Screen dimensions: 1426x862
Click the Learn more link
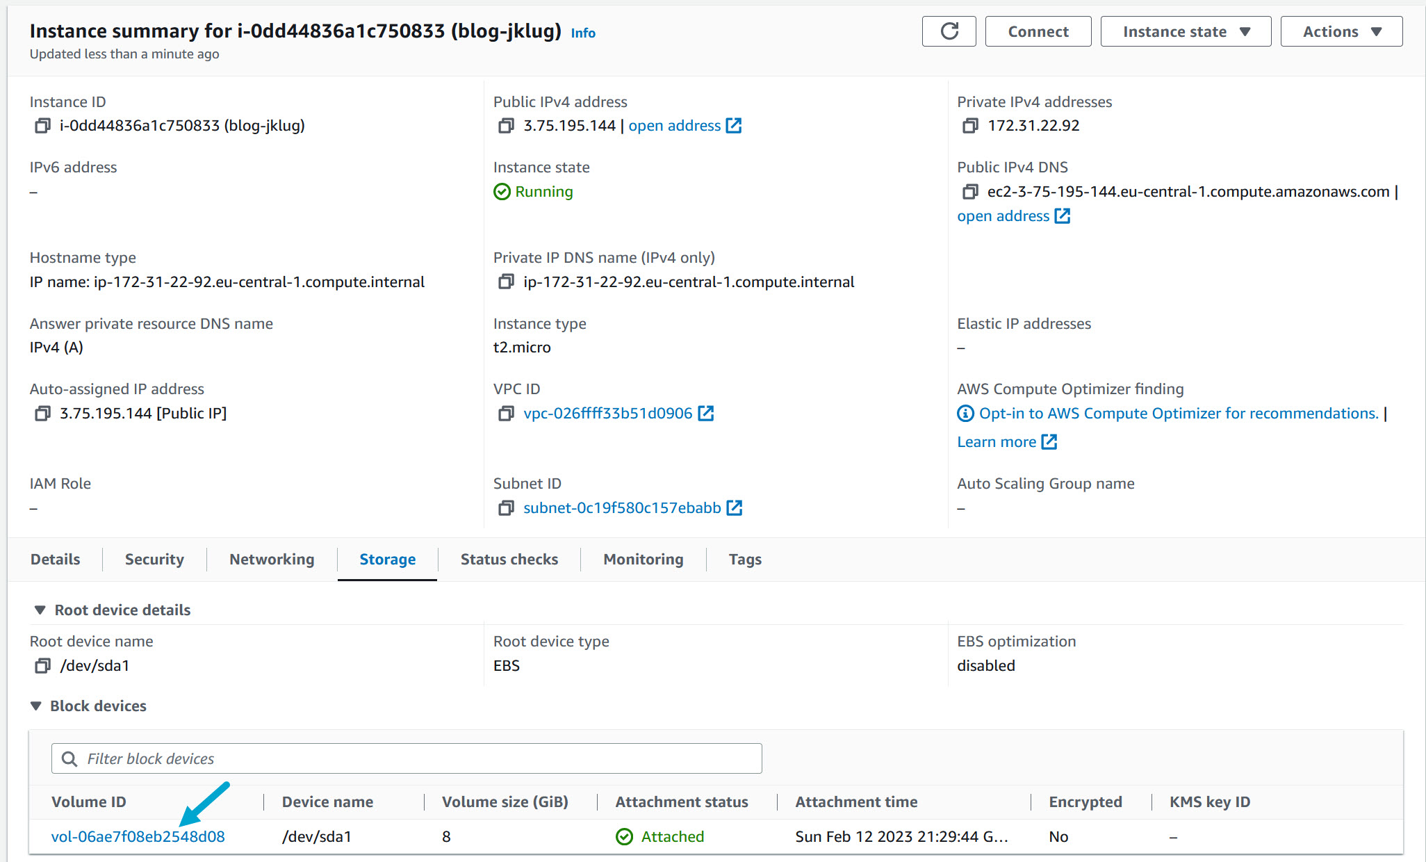click(998, 441)
